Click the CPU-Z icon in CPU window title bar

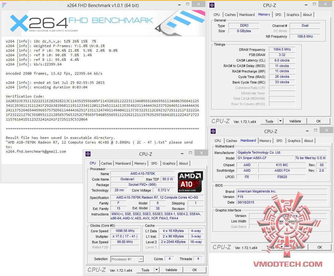coord(88,154)
